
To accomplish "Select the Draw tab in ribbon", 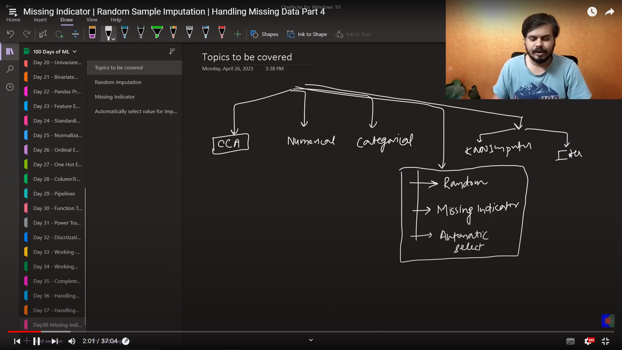I will (67, 20).
